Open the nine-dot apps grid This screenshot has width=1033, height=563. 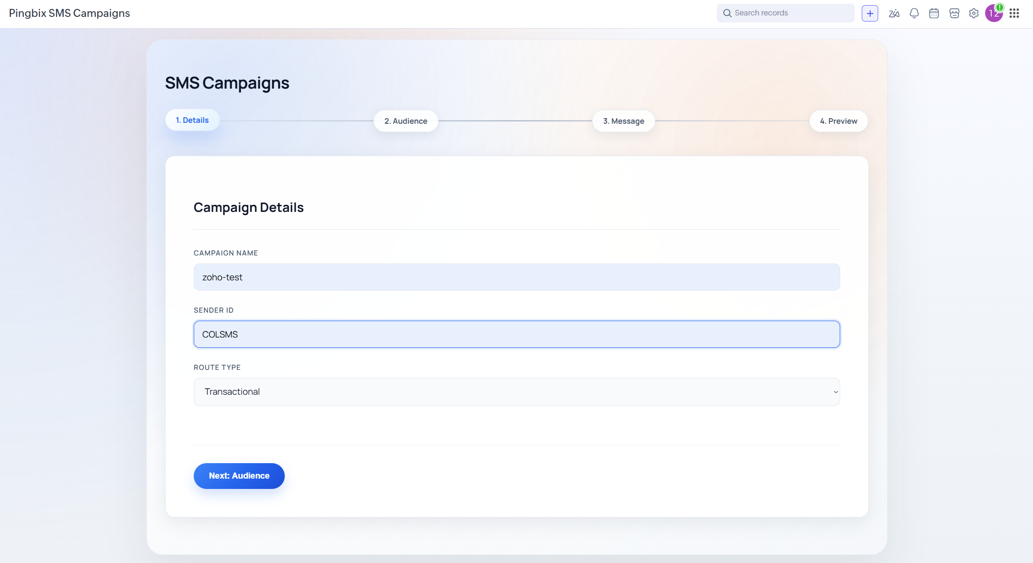point(1014,13)
